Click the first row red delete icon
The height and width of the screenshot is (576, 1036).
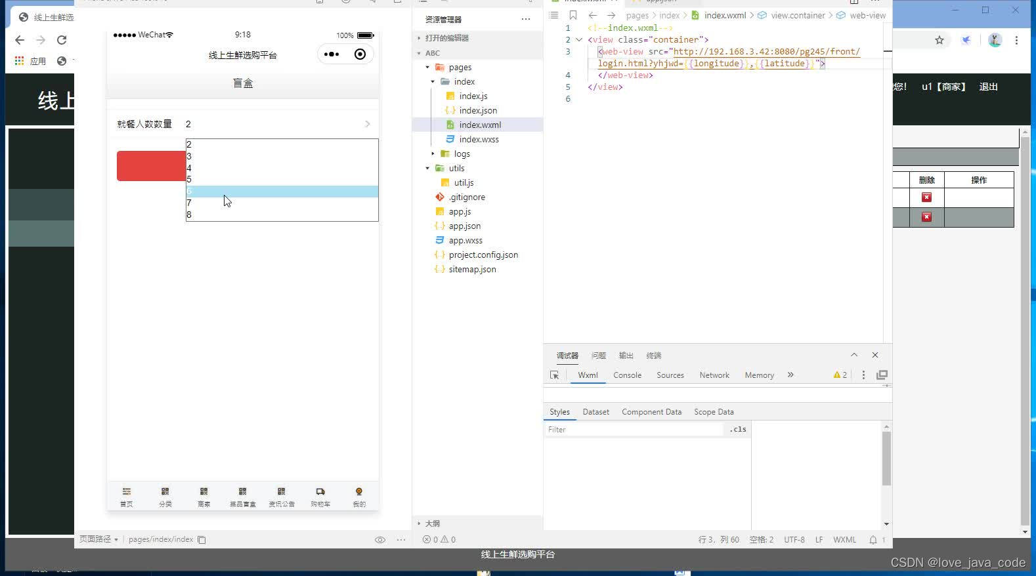point(926,197)
